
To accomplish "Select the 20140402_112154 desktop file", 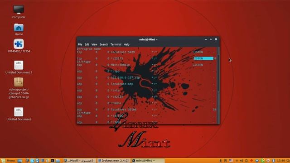I will point(19,46).
